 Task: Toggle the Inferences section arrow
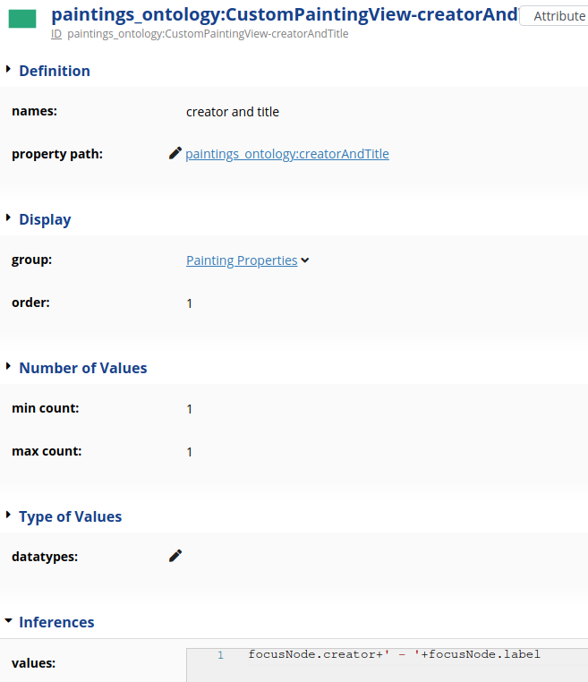coord(9,621)
